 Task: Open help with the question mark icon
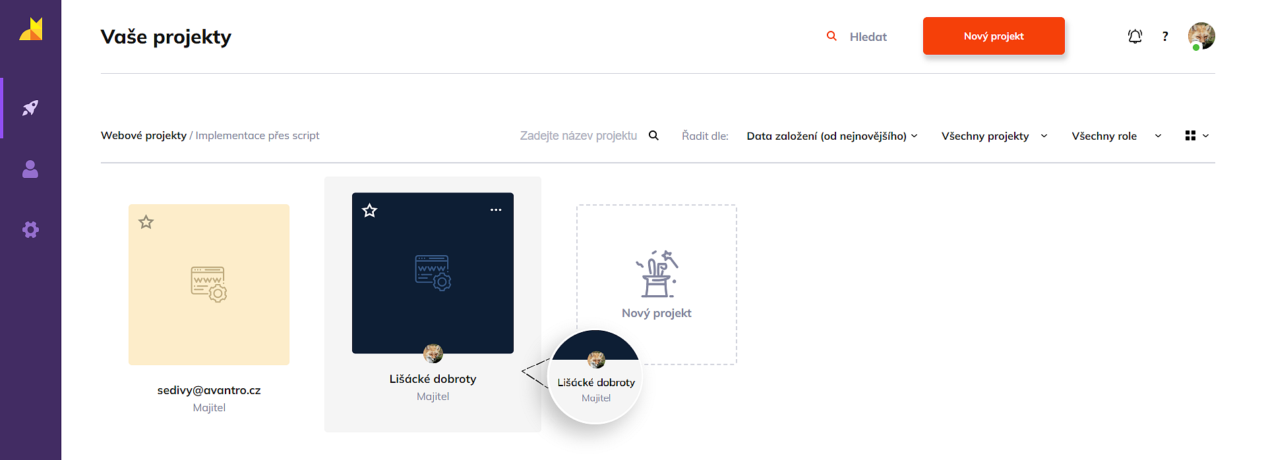click(x=1165, y=37)
